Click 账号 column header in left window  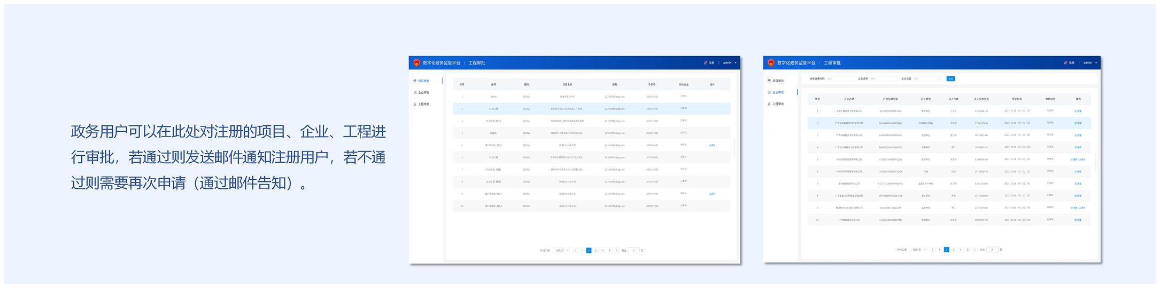493,85
